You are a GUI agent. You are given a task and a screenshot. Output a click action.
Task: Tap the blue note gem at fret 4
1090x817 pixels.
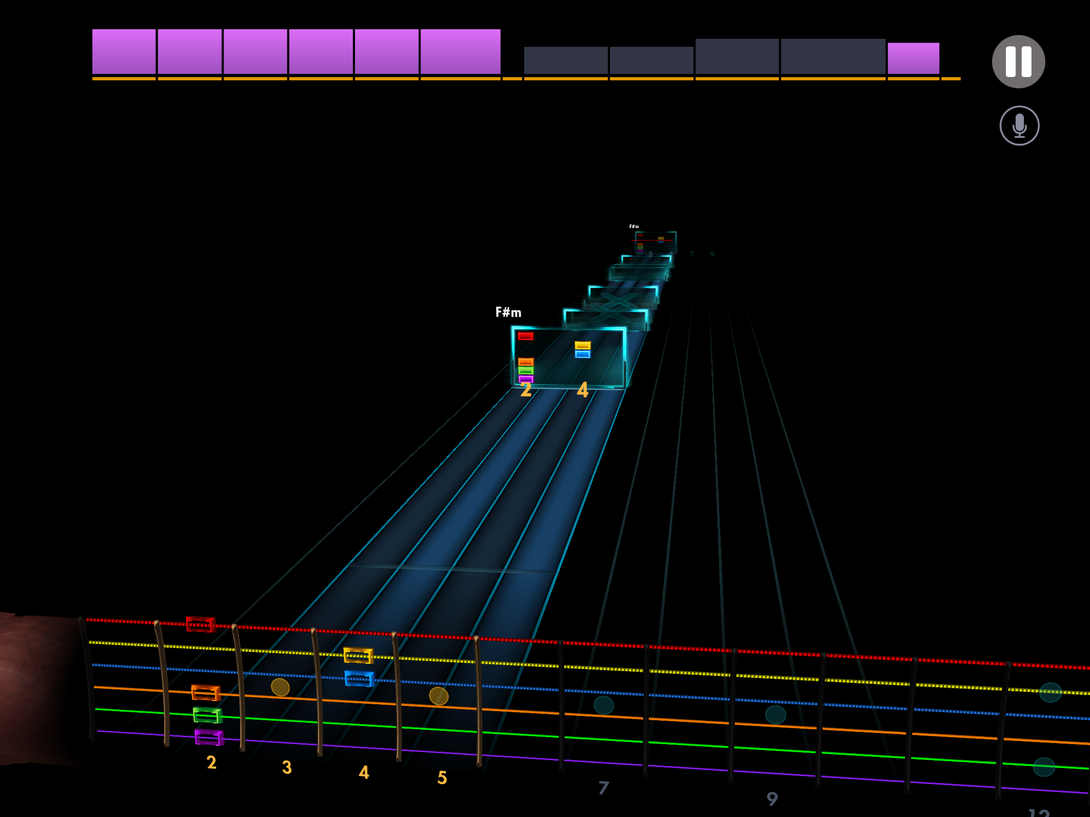[359, 678]
